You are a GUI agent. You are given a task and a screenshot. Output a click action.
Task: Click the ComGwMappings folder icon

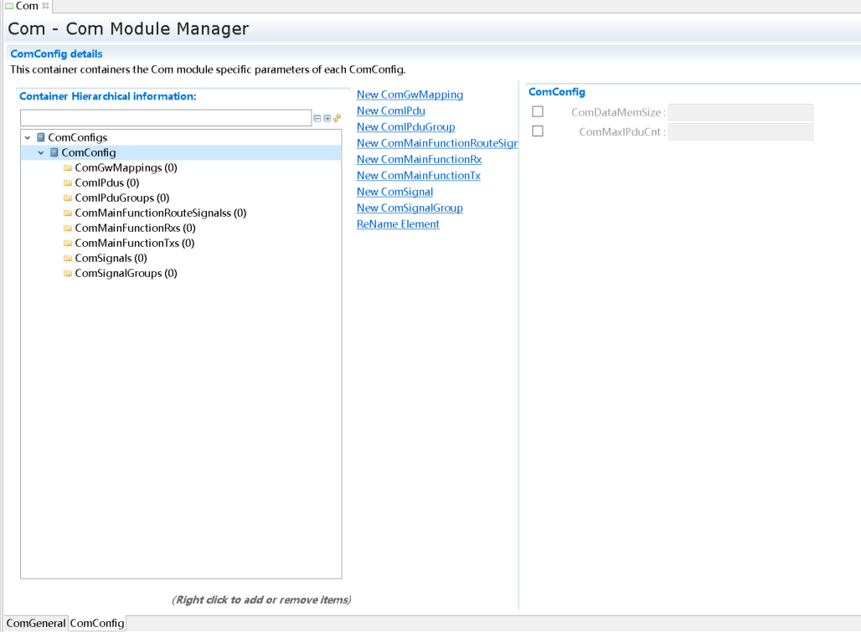click(x=68, y=167)
